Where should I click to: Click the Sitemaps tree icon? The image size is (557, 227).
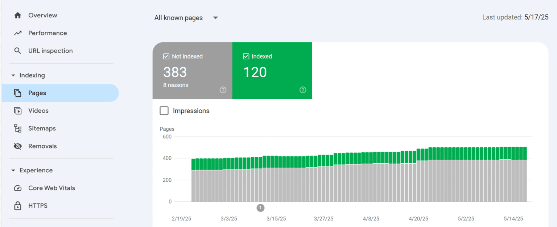[17, 129]
